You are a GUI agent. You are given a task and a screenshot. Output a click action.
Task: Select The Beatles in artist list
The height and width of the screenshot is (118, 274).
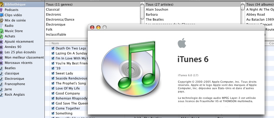[x=193, y=19]
